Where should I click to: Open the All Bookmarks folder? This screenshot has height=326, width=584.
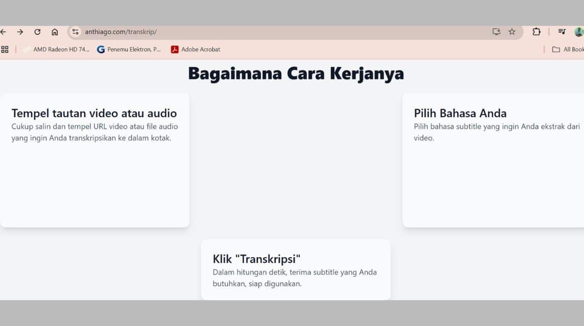click(x=568, y=49)
